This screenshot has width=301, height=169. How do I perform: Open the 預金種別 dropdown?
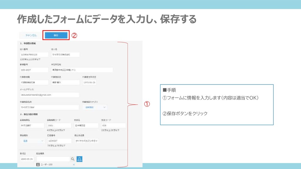32,141
